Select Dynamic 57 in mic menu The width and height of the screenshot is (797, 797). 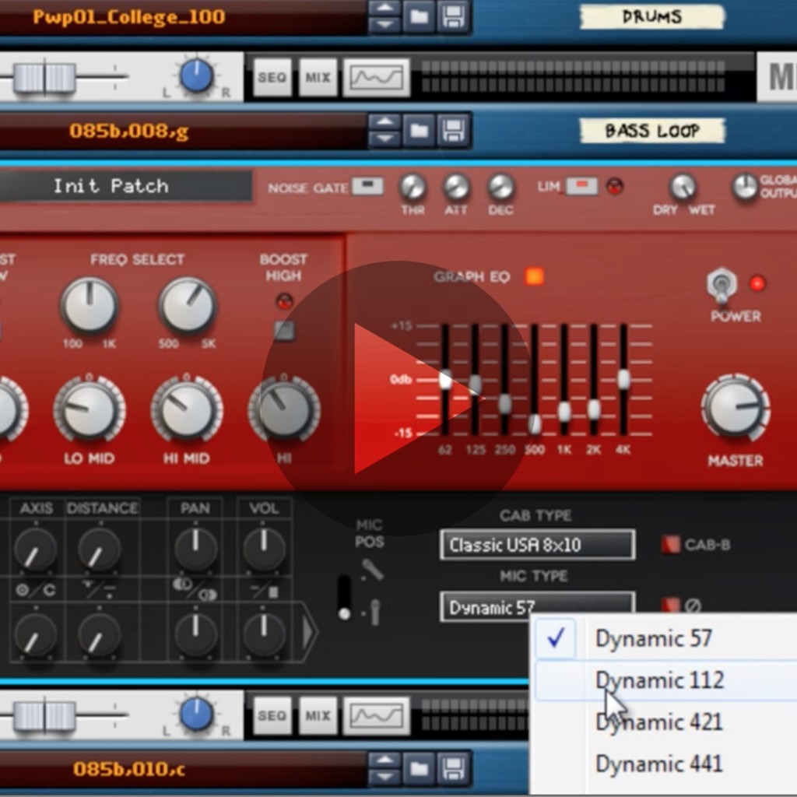coord(663,638)
